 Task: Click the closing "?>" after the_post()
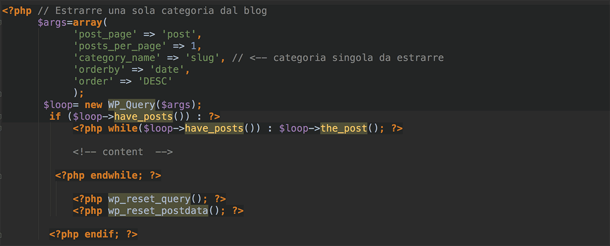[396, 128]
